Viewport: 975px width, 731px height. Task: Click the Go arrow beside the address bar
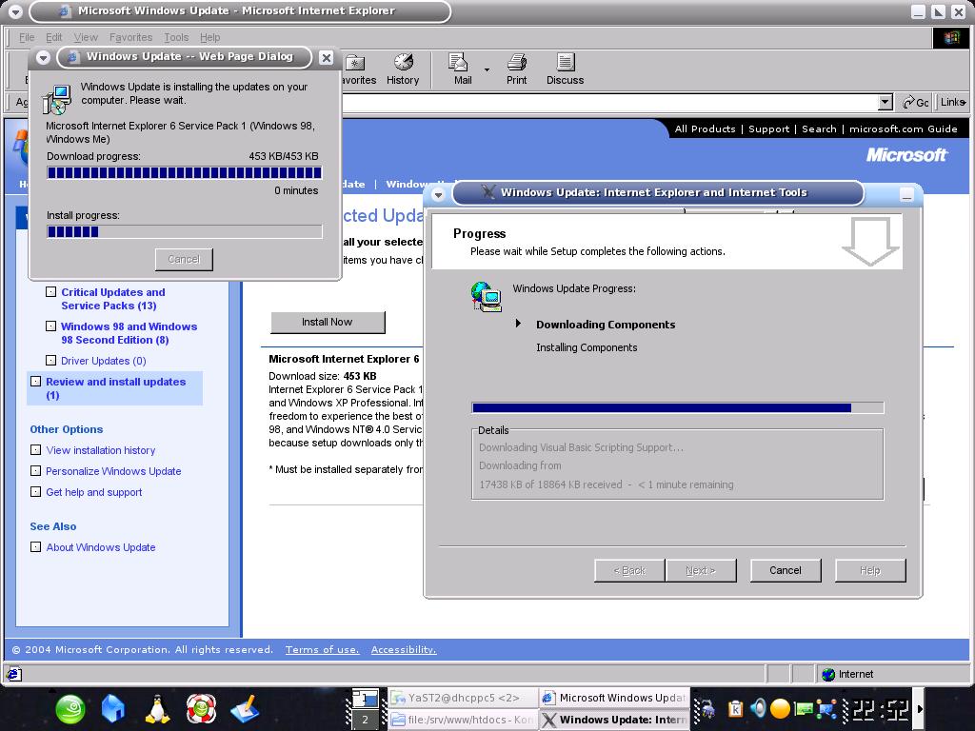pyautogui.click(x=909, y=103)
